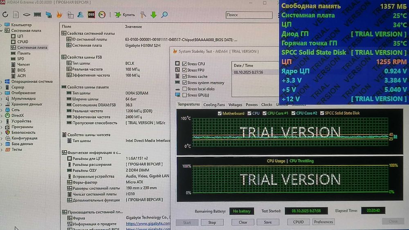409x230 pixels.
Task: Click the Clear button
Action: pyautogui.click(x=243, y=222)
